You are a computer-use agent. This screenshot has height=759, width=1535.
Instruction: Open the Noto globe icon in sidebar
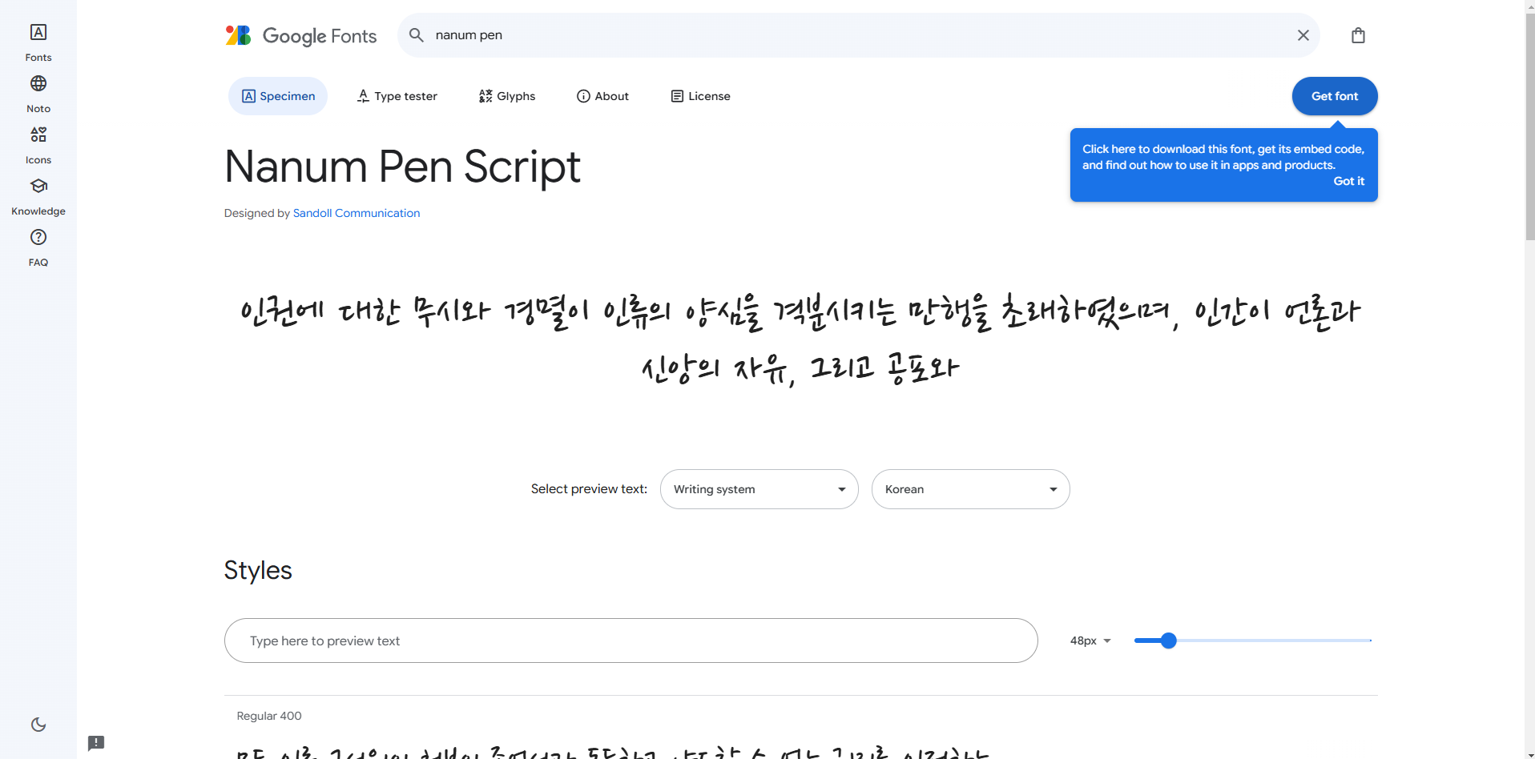click(x=38, y=83)
